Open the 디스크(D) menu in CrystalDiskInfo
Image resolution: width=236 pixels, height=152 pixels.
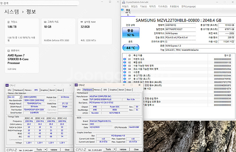pyautogui.click(x=163, y=6)
